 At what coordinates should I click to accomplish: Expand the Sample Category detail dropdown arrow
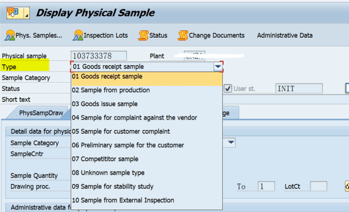tap(231, 142)
